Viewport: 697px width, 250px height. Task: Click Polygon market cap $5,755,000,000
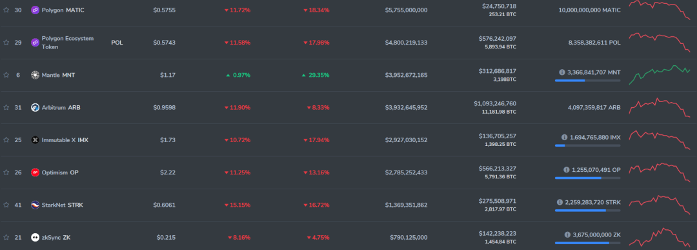(x=407, y=10)
